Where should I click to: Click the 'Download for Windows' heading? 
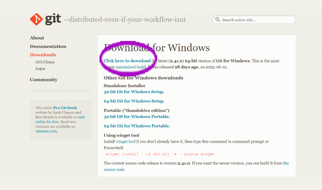click(157, 48)
